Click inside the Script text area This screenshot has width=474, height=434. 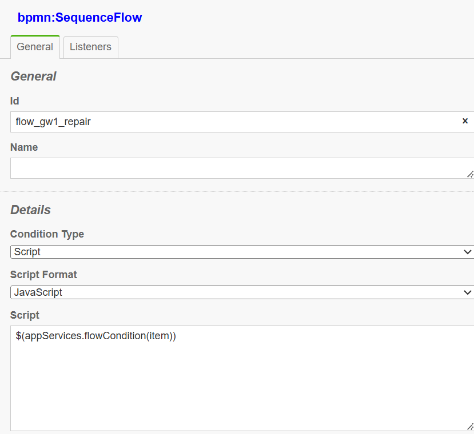(x=242, y=378)
